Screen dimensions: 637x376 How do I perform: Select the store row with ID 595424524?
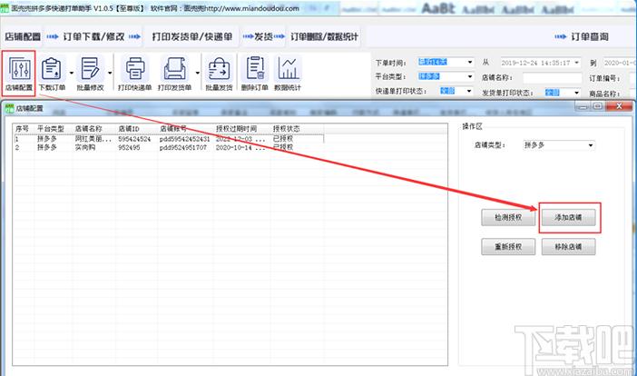click(x=168, y=139)
